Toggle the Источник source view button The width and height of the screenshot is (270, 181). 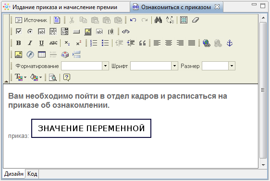point(31,20)
